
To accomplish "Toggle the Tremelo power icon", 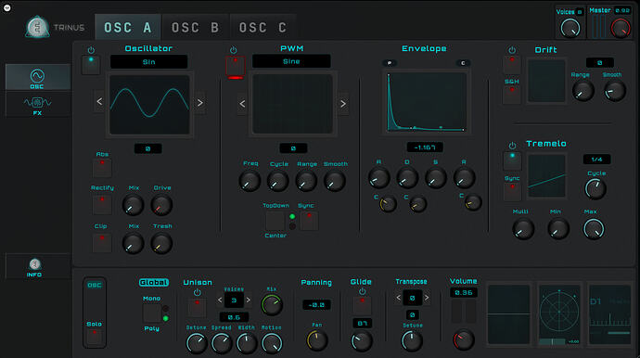I will pos(512,146).
